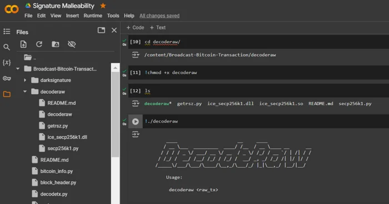The image size is (389, 204).
Task: Open the Tools menu
Action: coord(113,16)
